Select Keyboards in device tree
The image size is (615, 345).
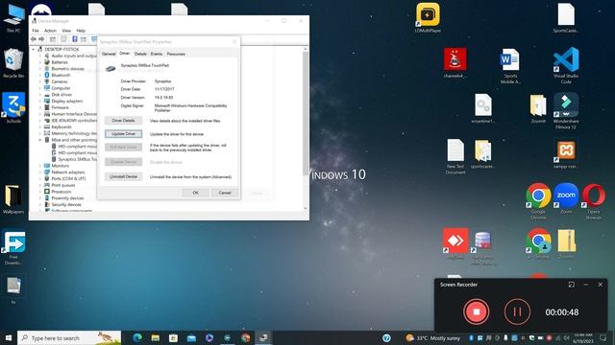(61, 126)
